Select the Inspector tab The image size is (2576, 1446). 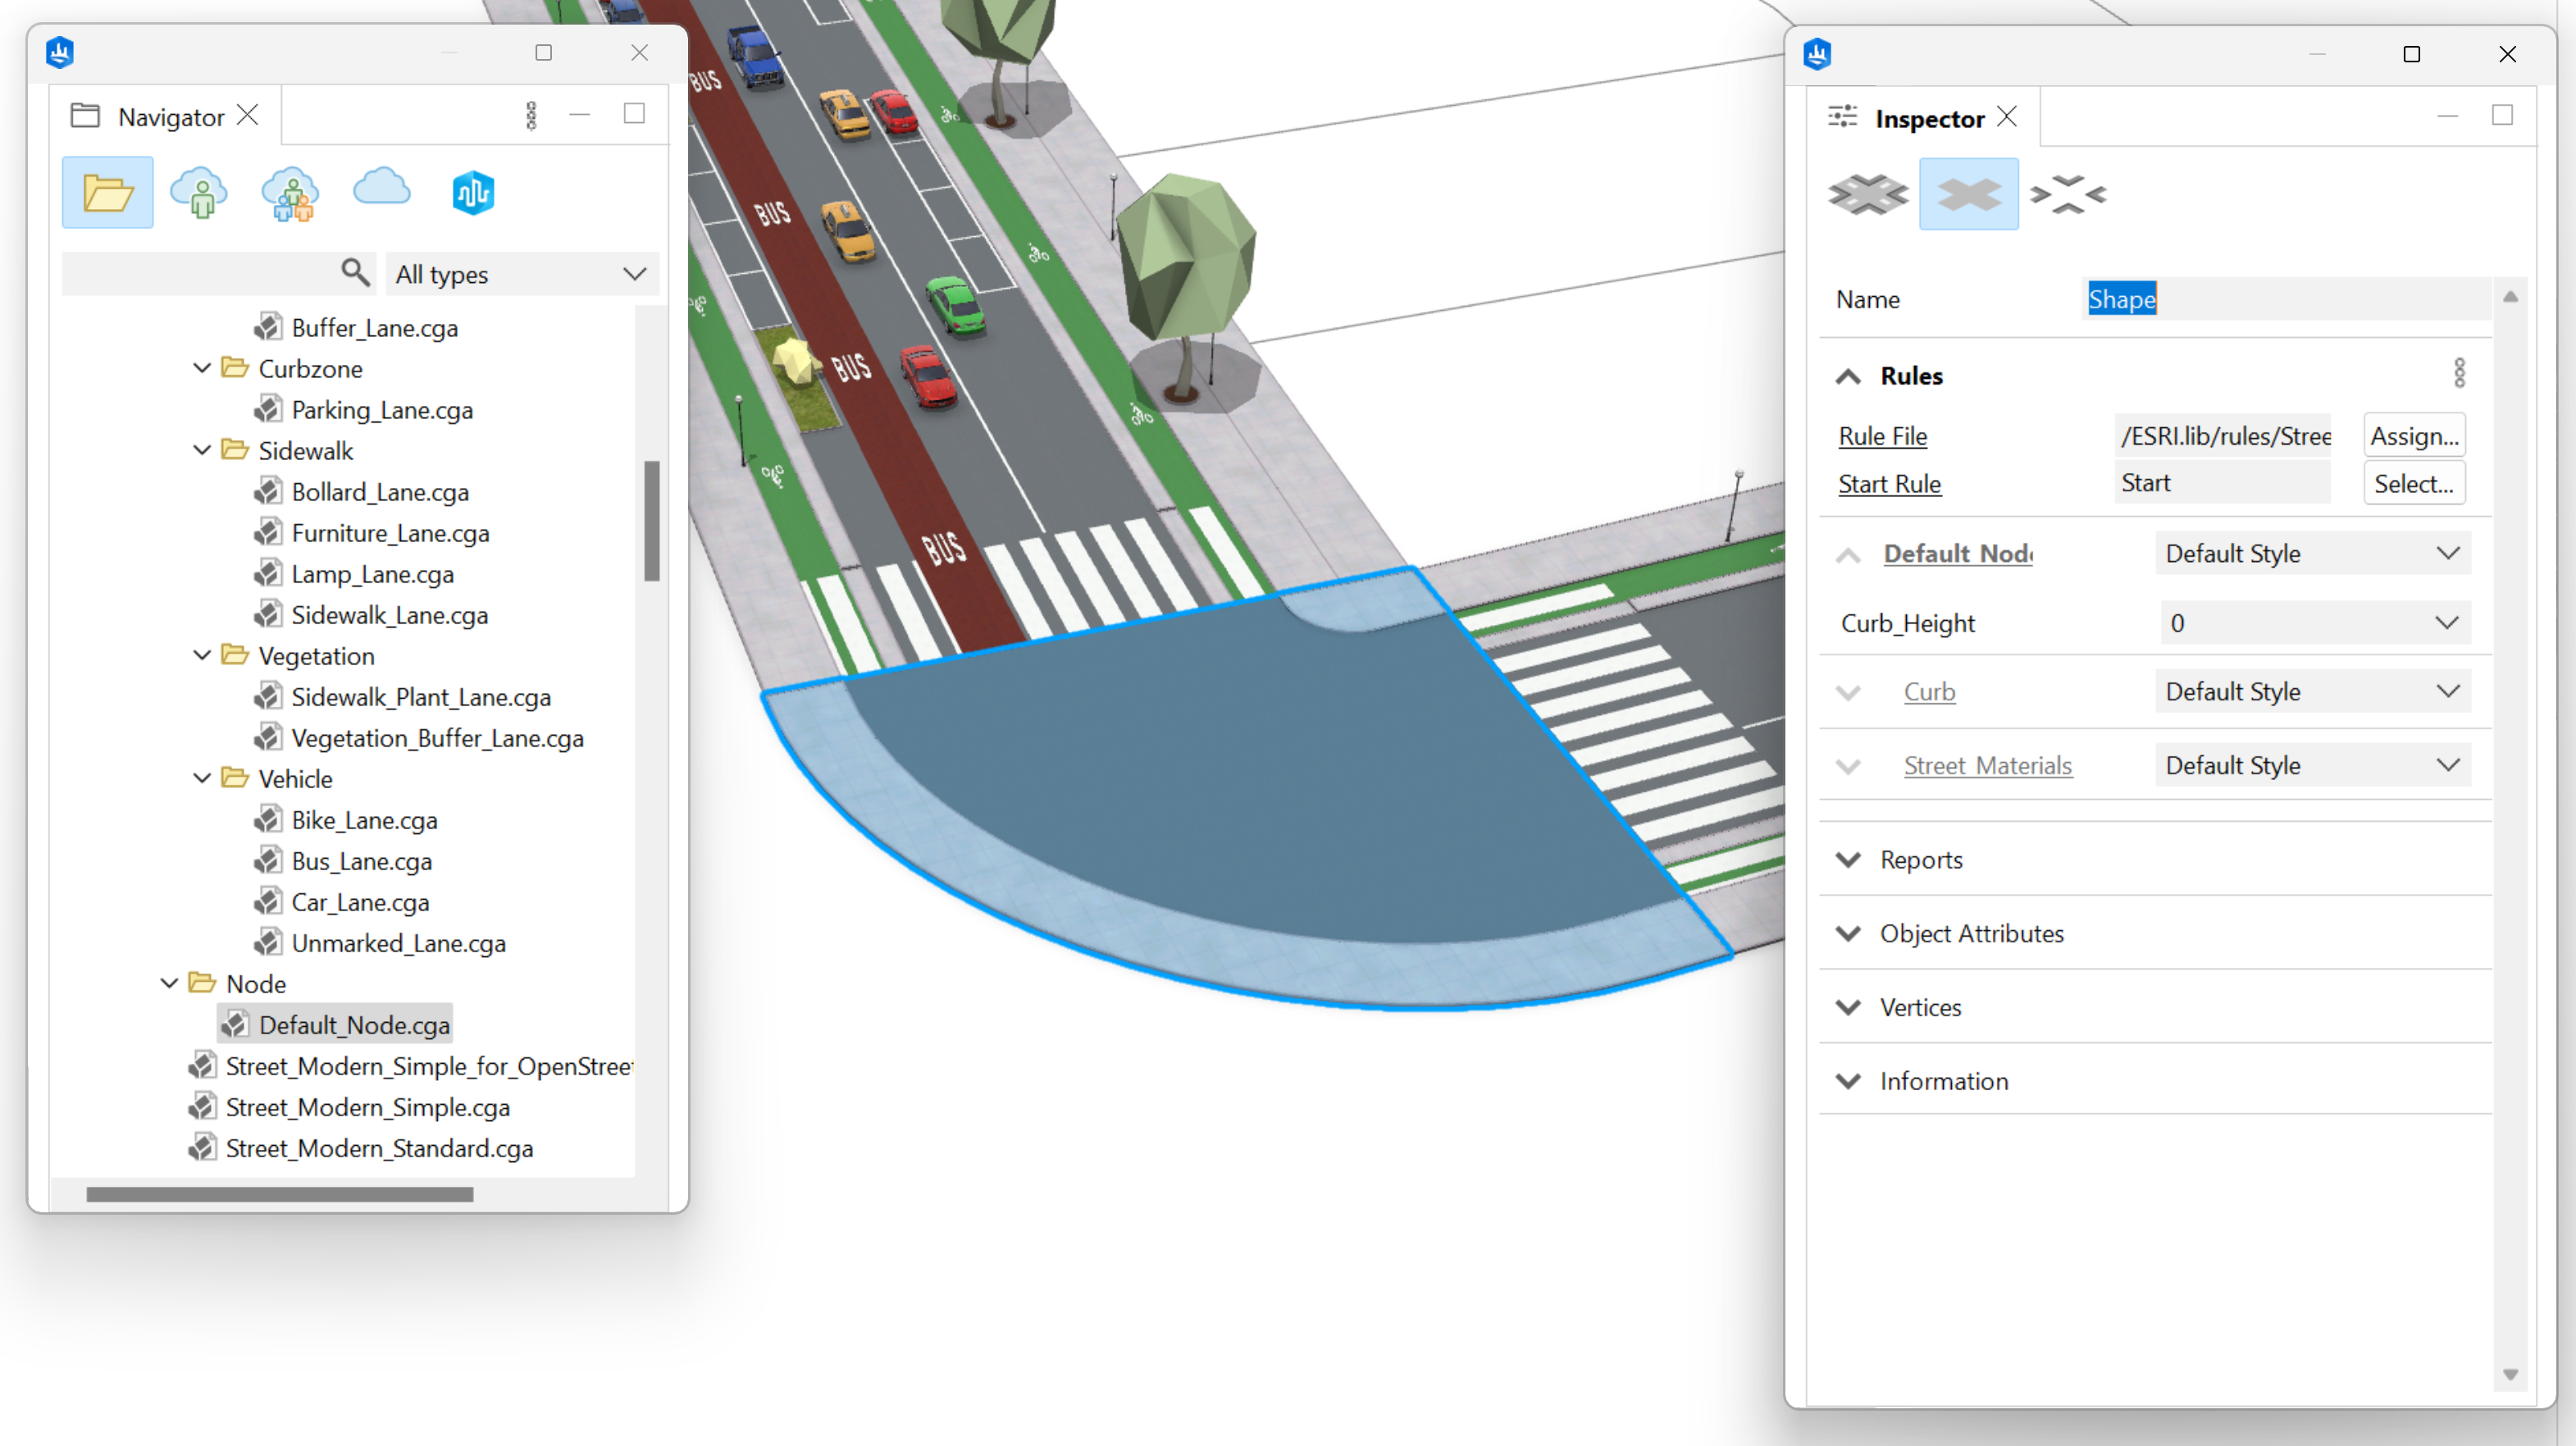1928,119
